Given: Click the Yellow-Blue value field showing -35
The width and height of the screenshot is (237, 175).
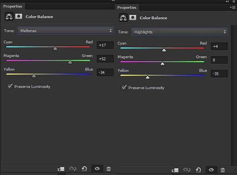Looking at the screenshot, I should click(219, 74).
